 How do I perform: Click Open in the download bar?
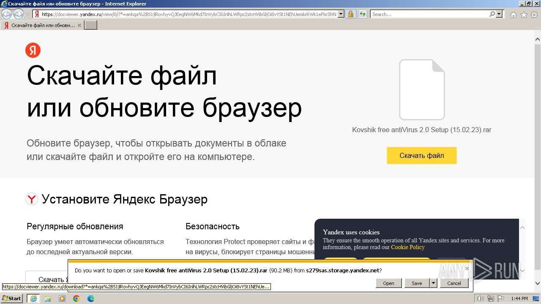pos(388,283)
